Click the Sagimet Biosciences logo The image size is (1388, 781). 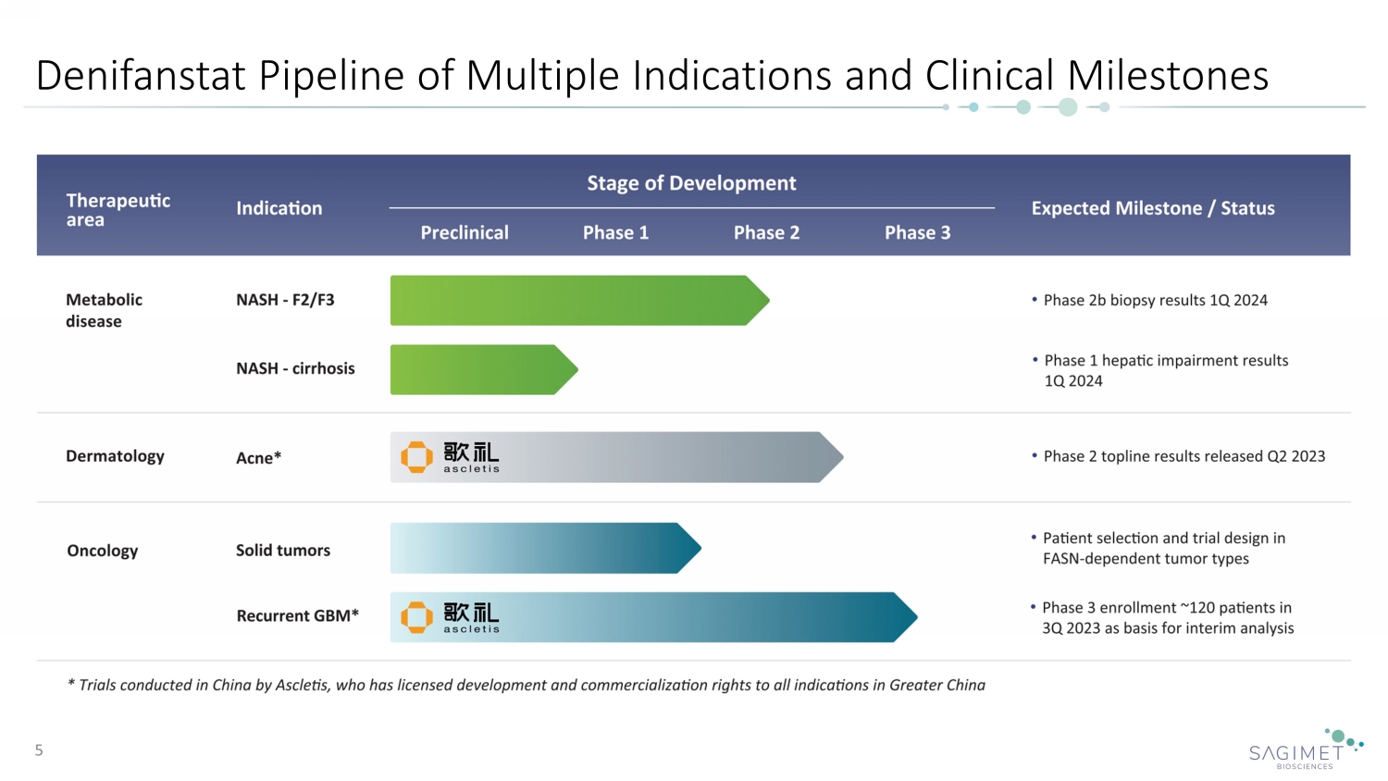[1305, 750]
